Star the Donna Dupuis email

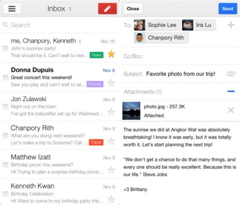(111, 83)
